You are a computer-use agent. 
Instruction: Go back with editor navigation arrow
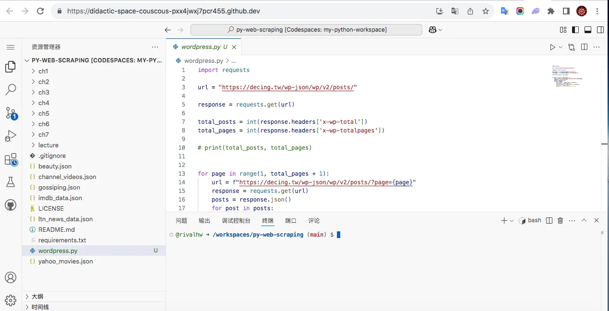167,30
